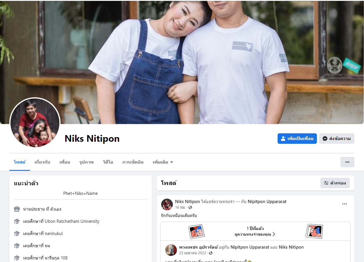Screen dimensions: 364x262
Task: Click the Messenger icon on message button
Action: tap(325, 139)
